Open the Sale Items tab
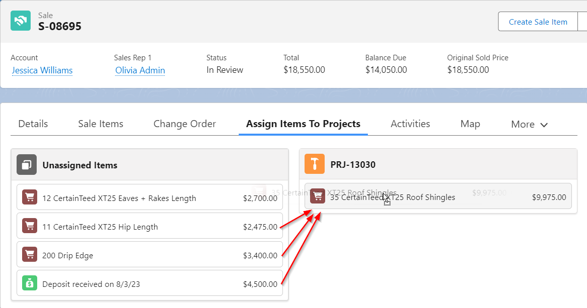 point(100,124)
